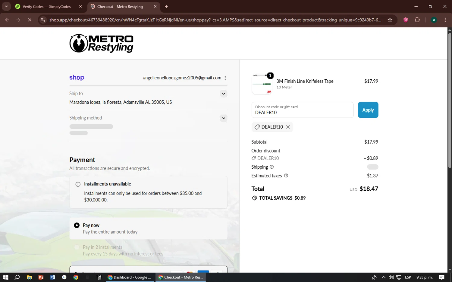Click the 3M Finish Line Knifeless Tape name
452x282 pixels.
[305, 81]
